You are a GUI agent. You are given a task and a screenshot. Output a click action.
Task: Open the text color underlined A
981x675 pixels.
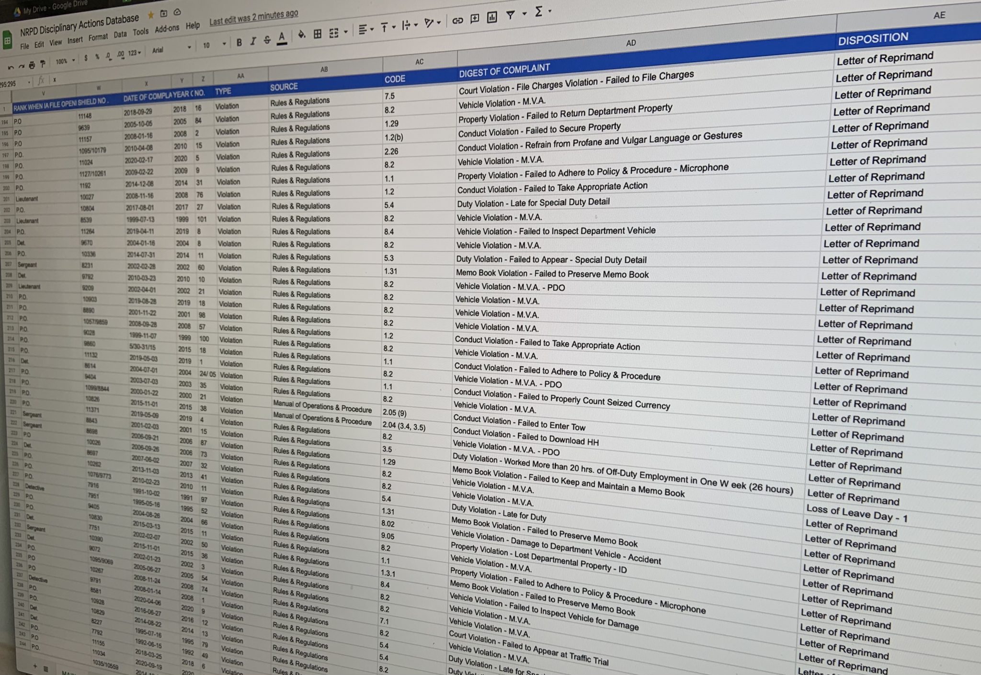(x=282, y=37)
